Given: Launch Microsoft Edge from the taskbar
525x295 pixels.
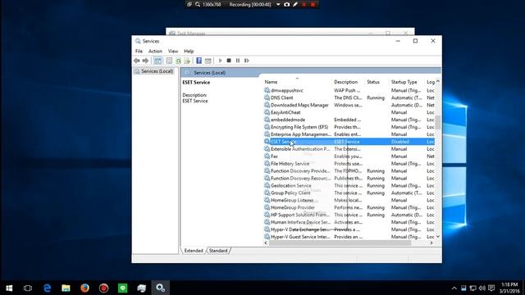Looking at the screenshot, I should click(47, 288).
